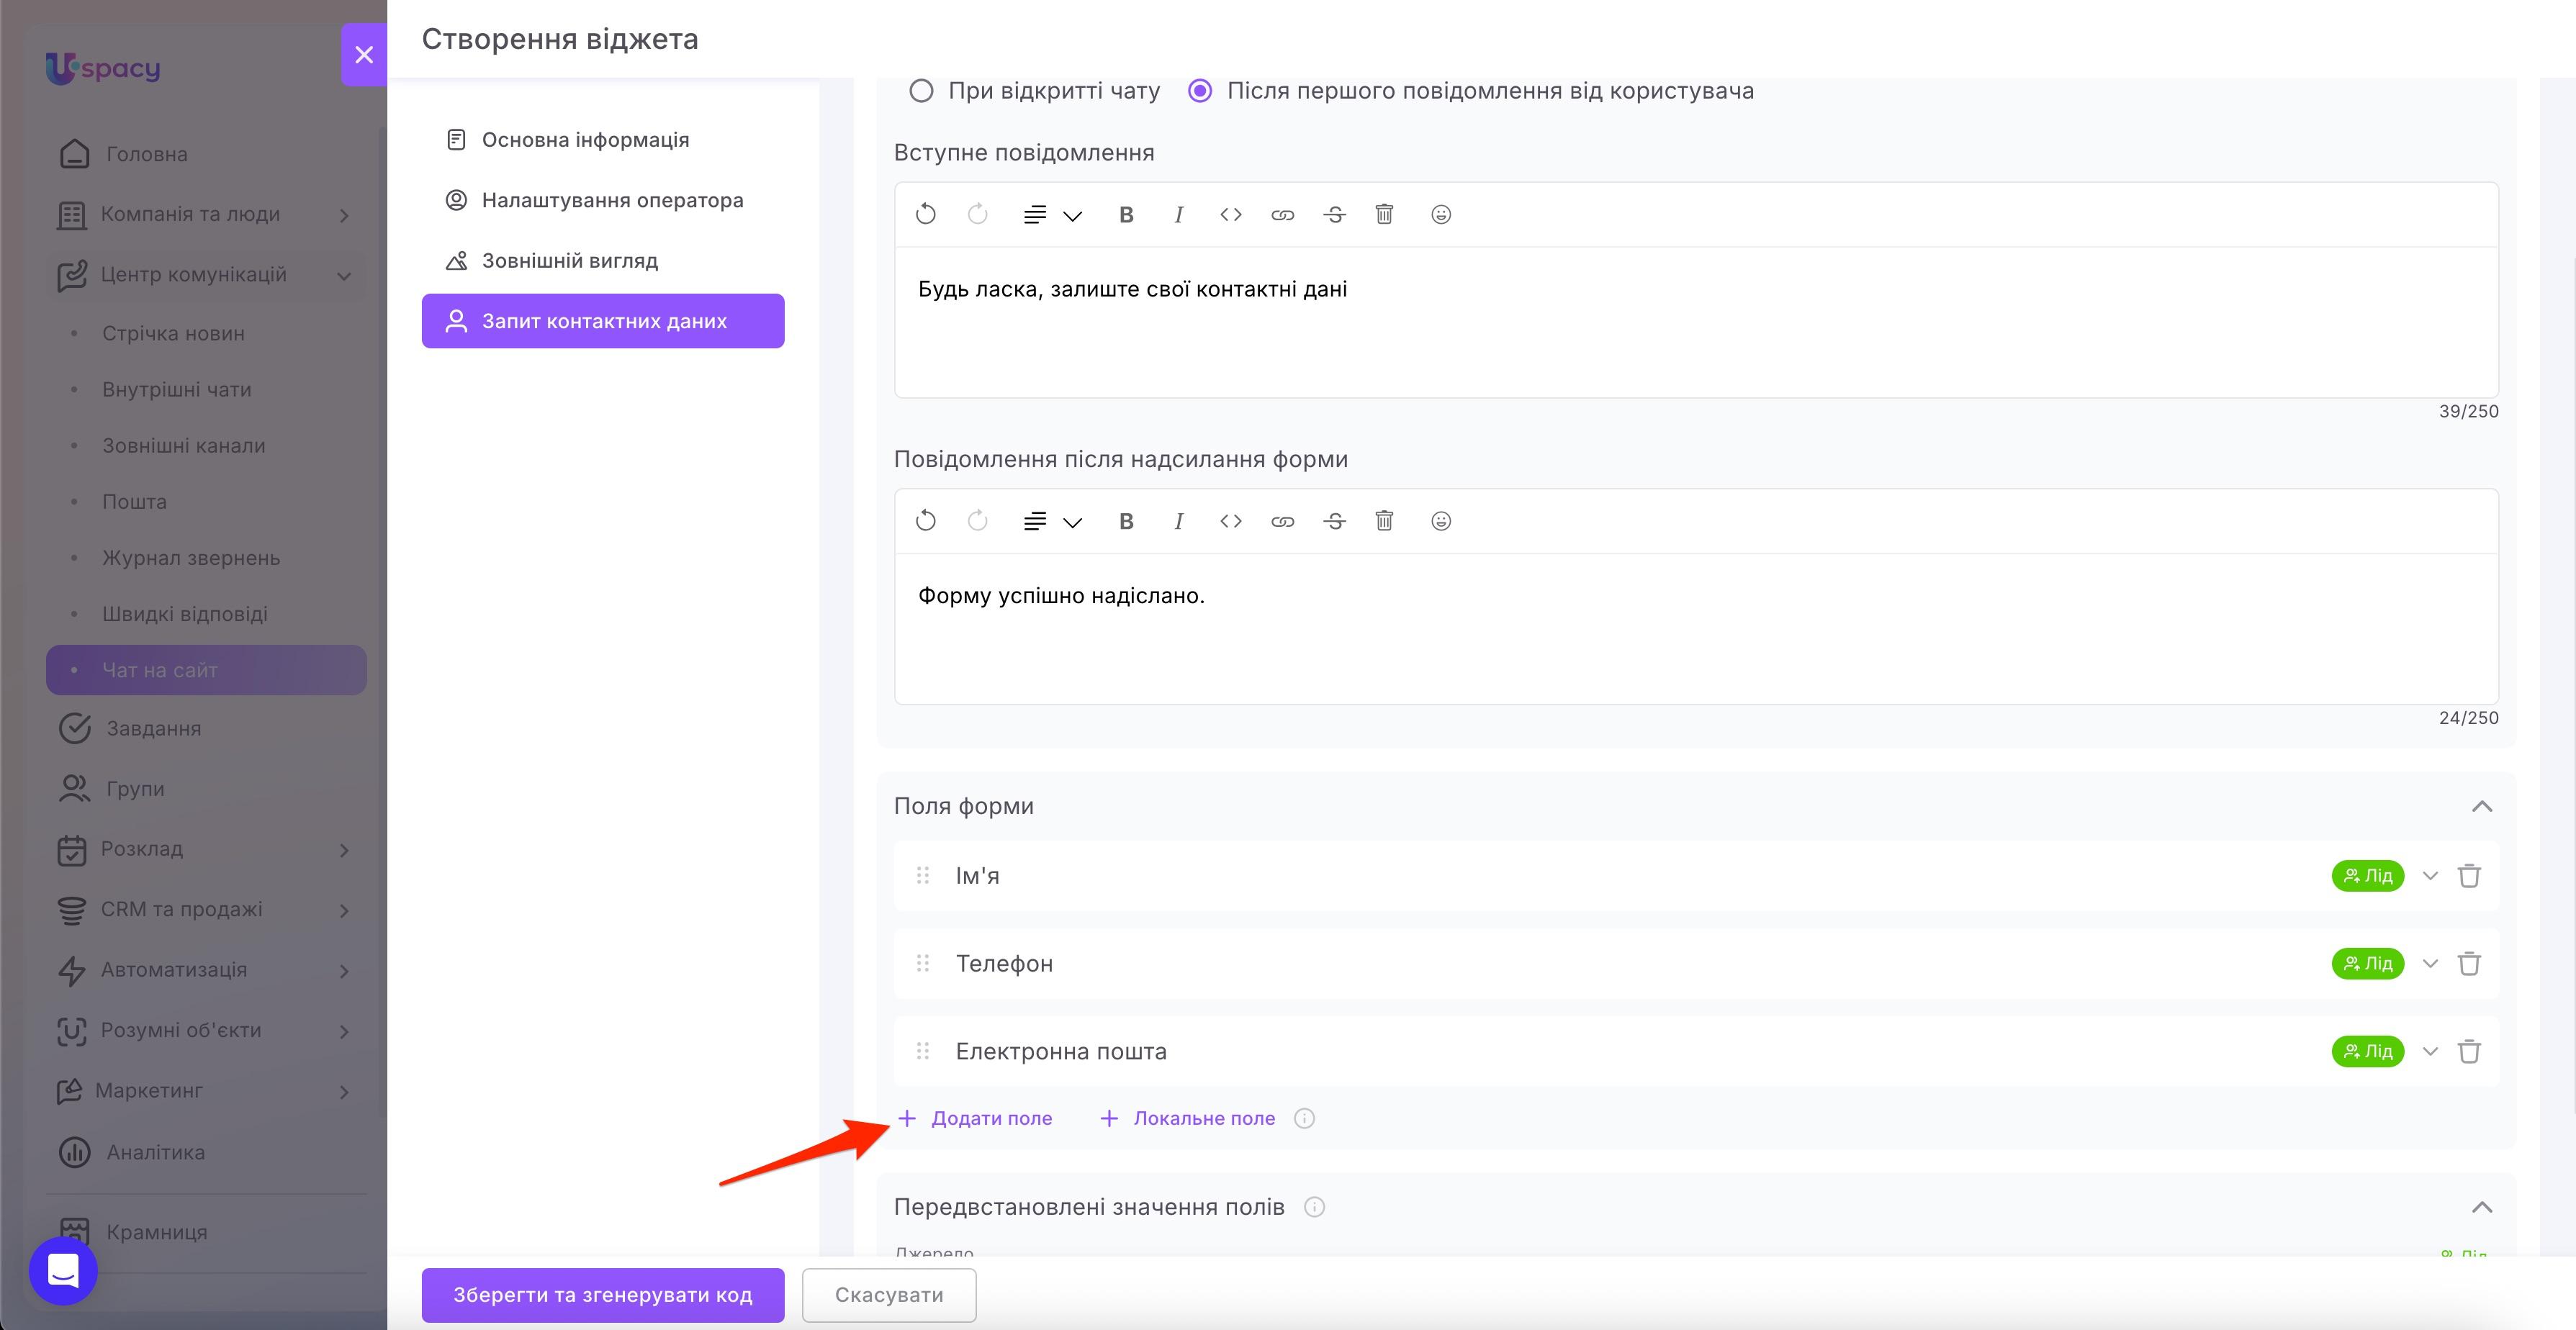Click into the post-submission message text area
Screen dimensions: 2576x1330
point(1696,628)
